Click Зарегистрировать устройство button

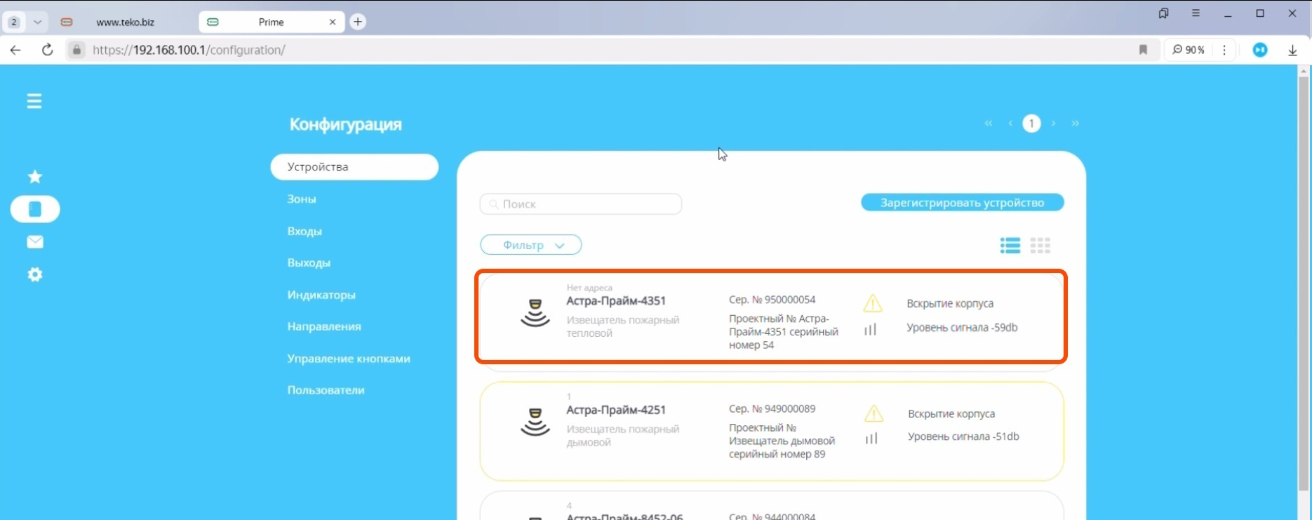pos(963,203)
